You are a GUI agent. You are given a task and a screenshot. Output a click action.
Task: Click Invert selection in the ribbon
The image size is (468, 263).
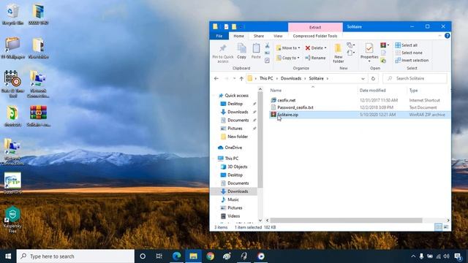[x=412, y=60]
